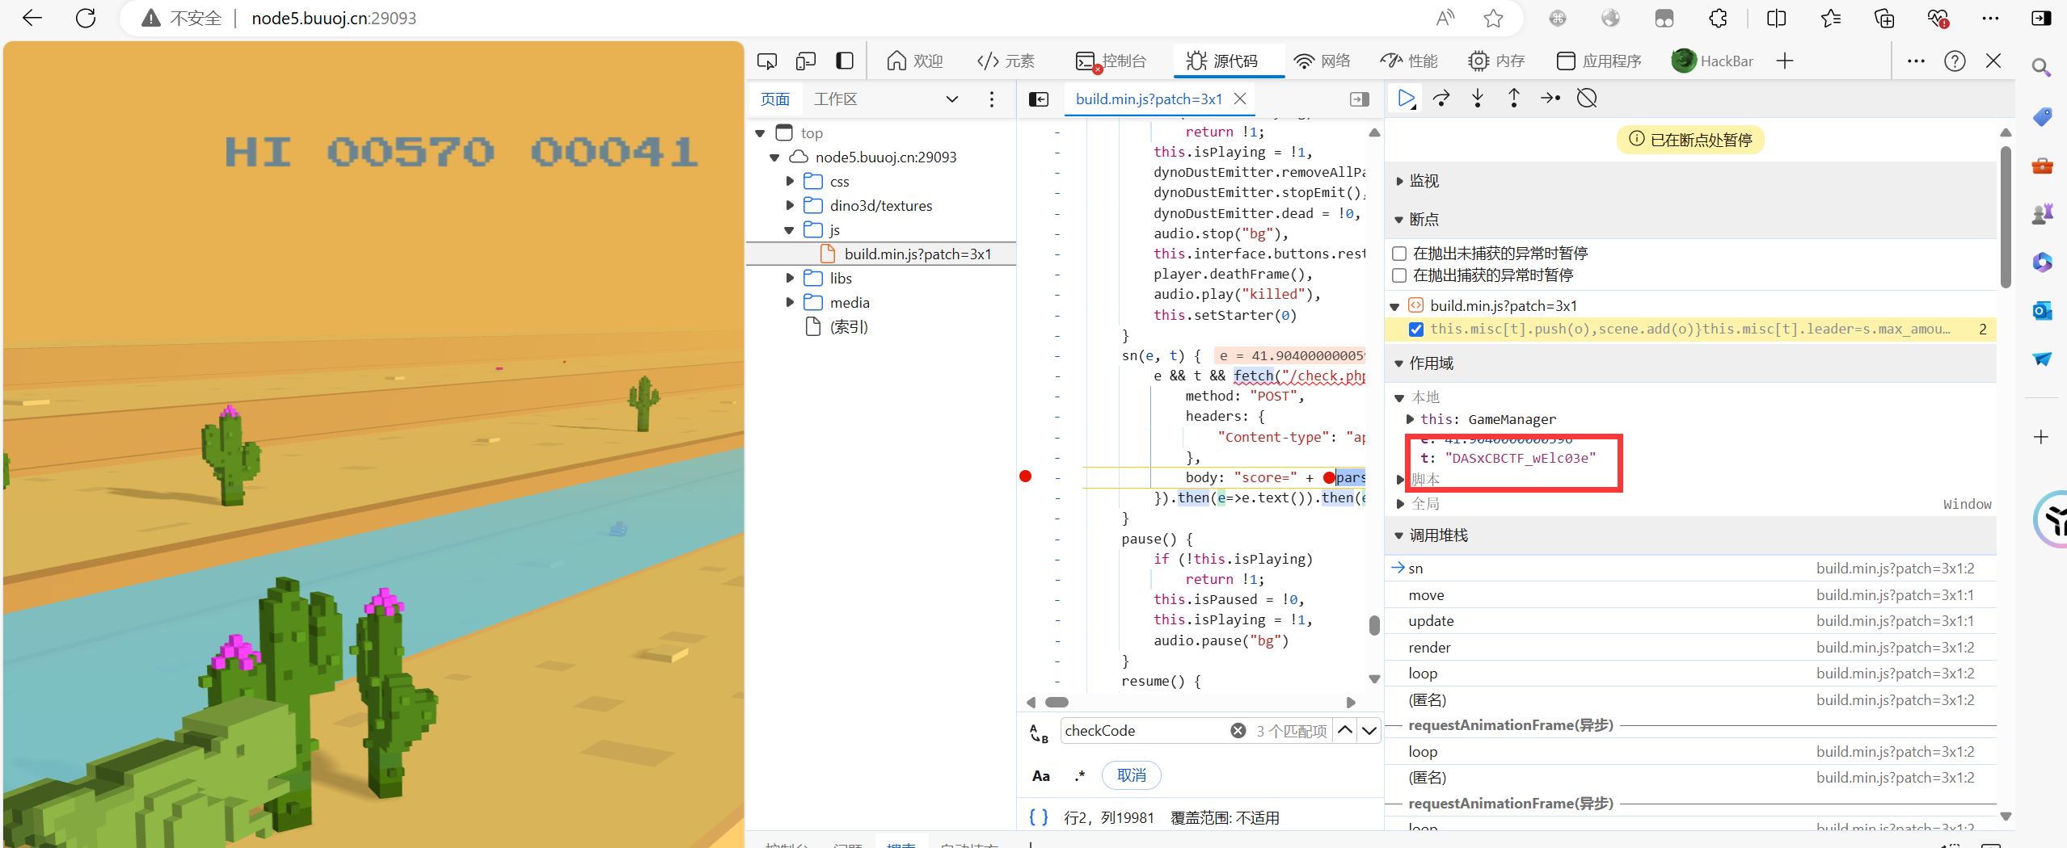Expand the libs folder
The width and height of the screenshot is (2067, 848).
click(790, 278)
